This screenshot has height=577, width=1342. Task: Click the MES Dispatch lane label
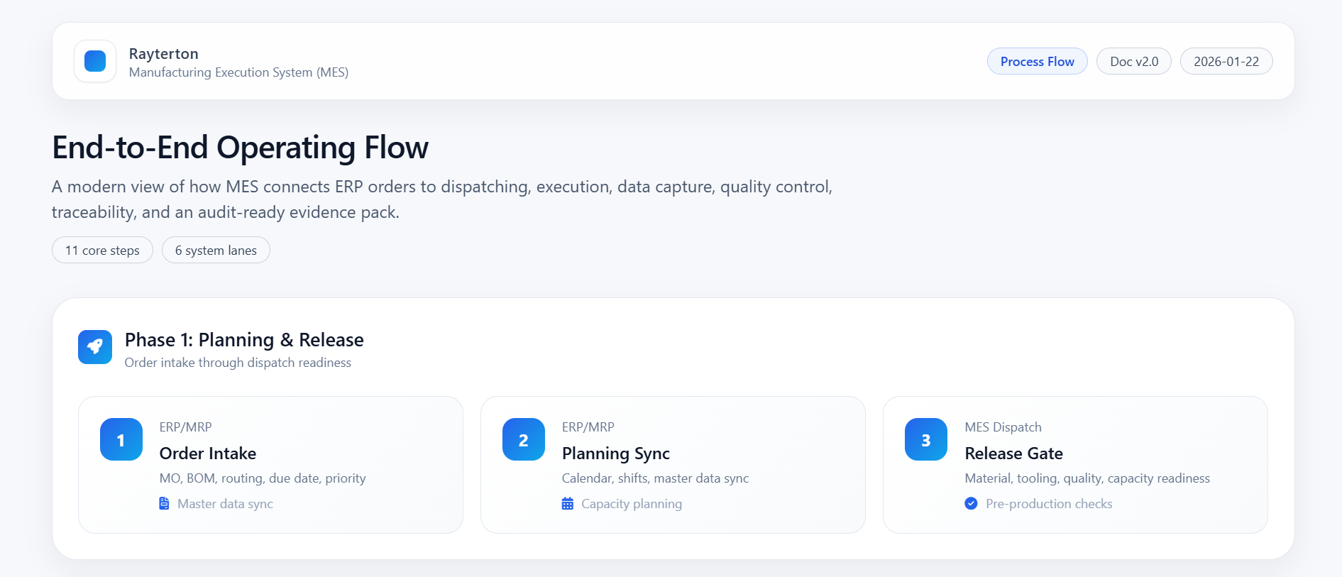(x=1003, y=427)
